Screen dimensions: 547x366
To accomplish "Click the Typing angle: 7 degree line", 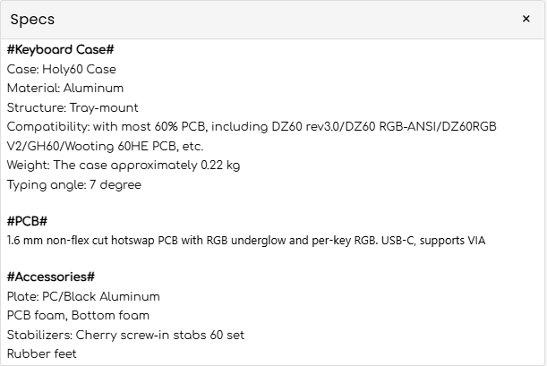I will tap(73, 185).
